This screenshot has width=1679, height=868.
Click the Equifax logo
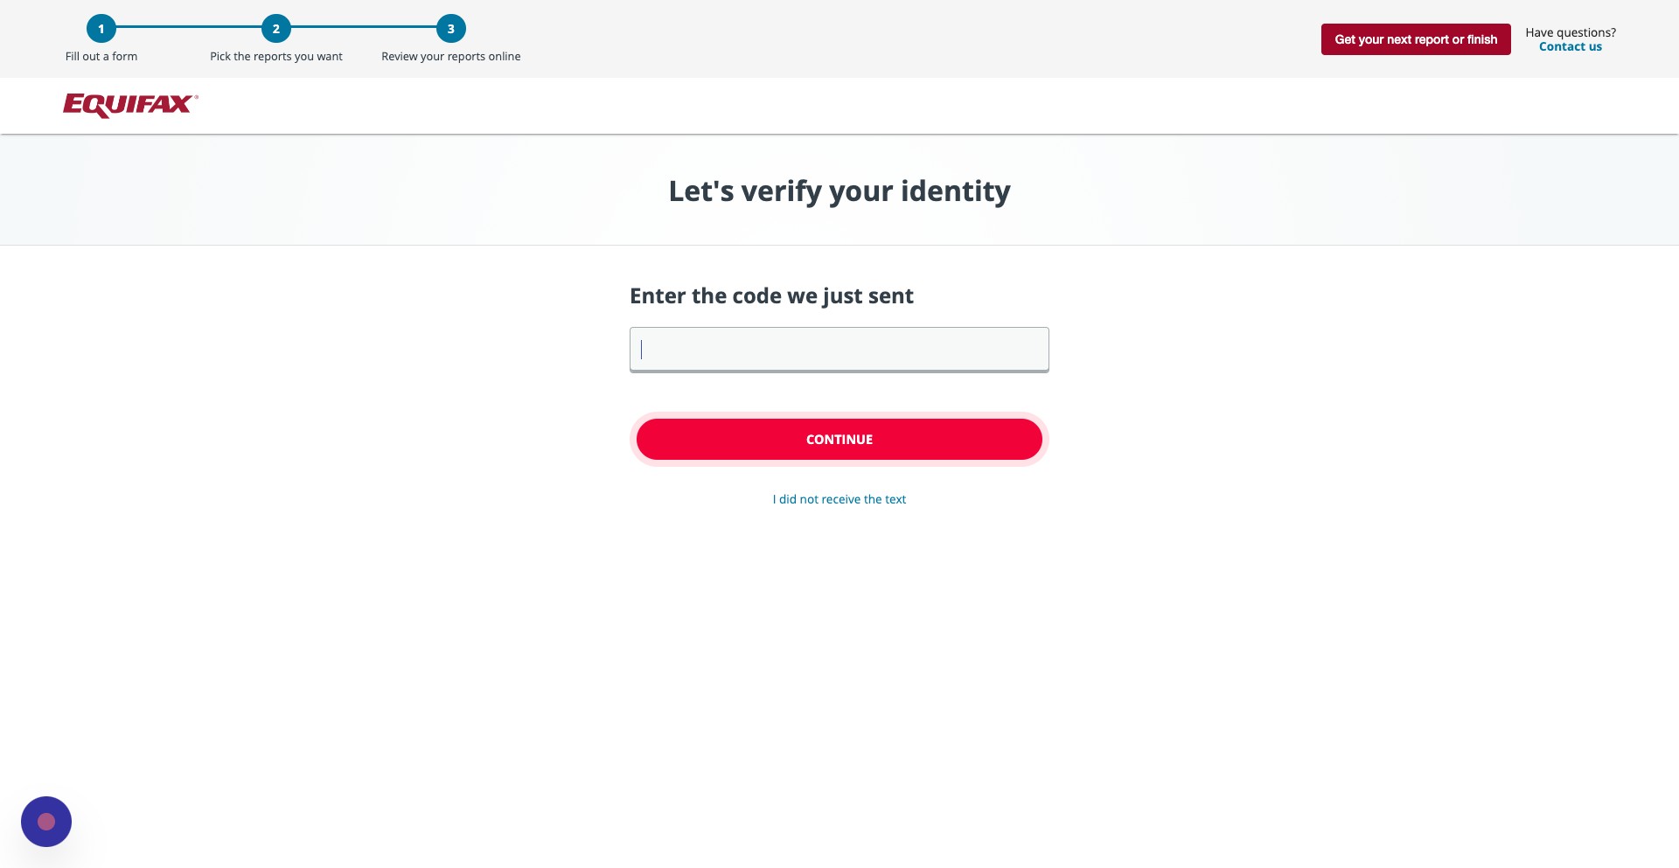pyautogui.click(x=128, y=105)
